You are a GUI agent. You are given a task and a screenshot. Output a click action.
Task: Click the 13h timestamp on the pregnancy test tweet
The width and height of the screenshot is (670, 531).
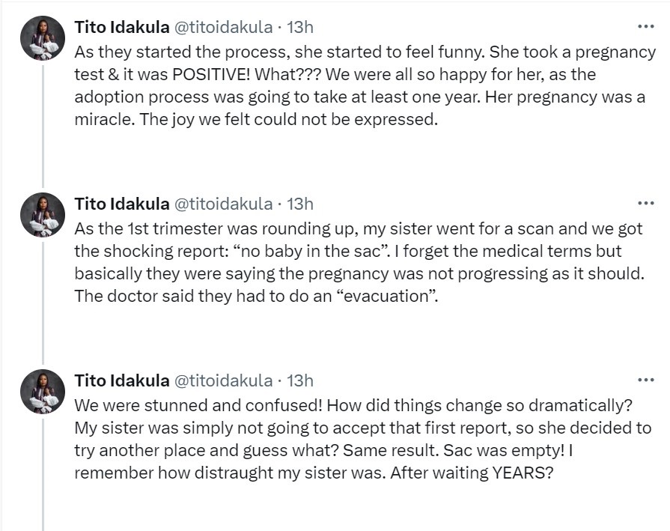(x=300, y=27)
